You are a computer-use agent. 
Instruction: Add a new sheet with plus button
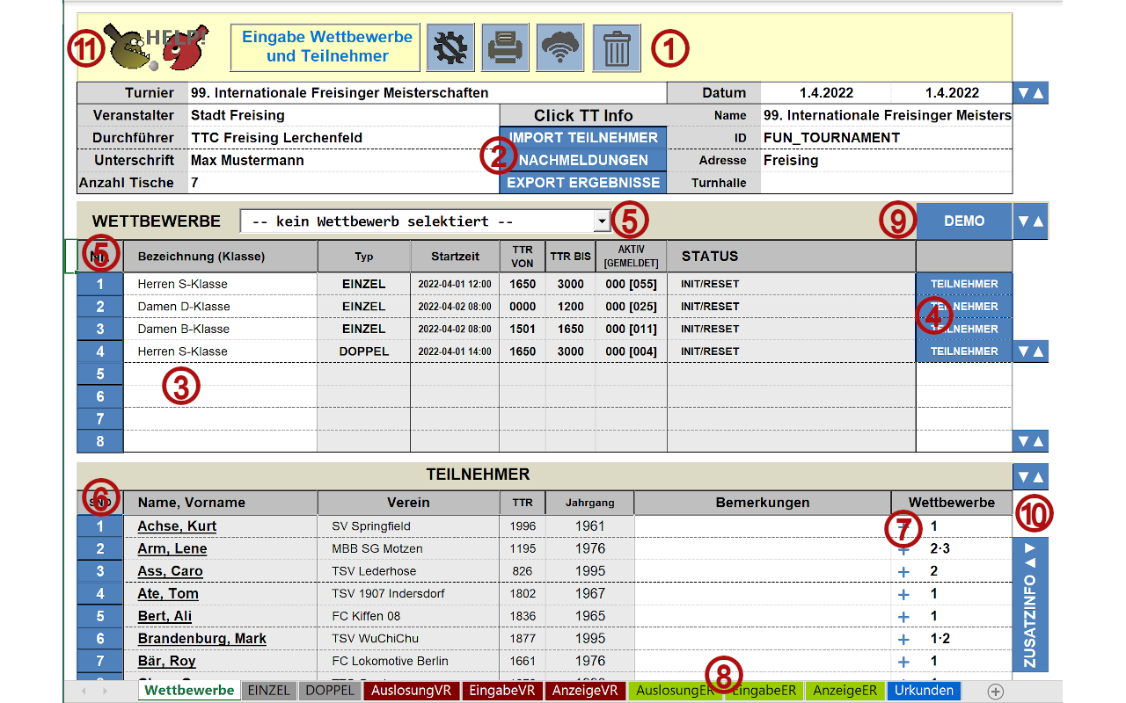click(995, 692)
